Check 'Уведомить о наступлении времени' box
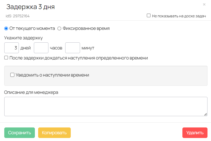211x141 pixels. 12,75
